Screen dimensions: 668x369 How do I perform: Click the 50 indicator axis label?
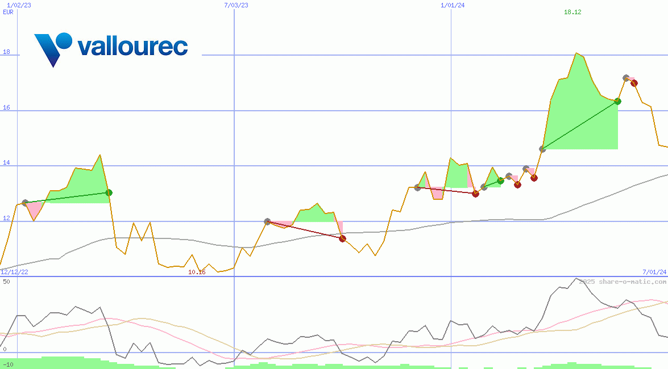(6, 282)
